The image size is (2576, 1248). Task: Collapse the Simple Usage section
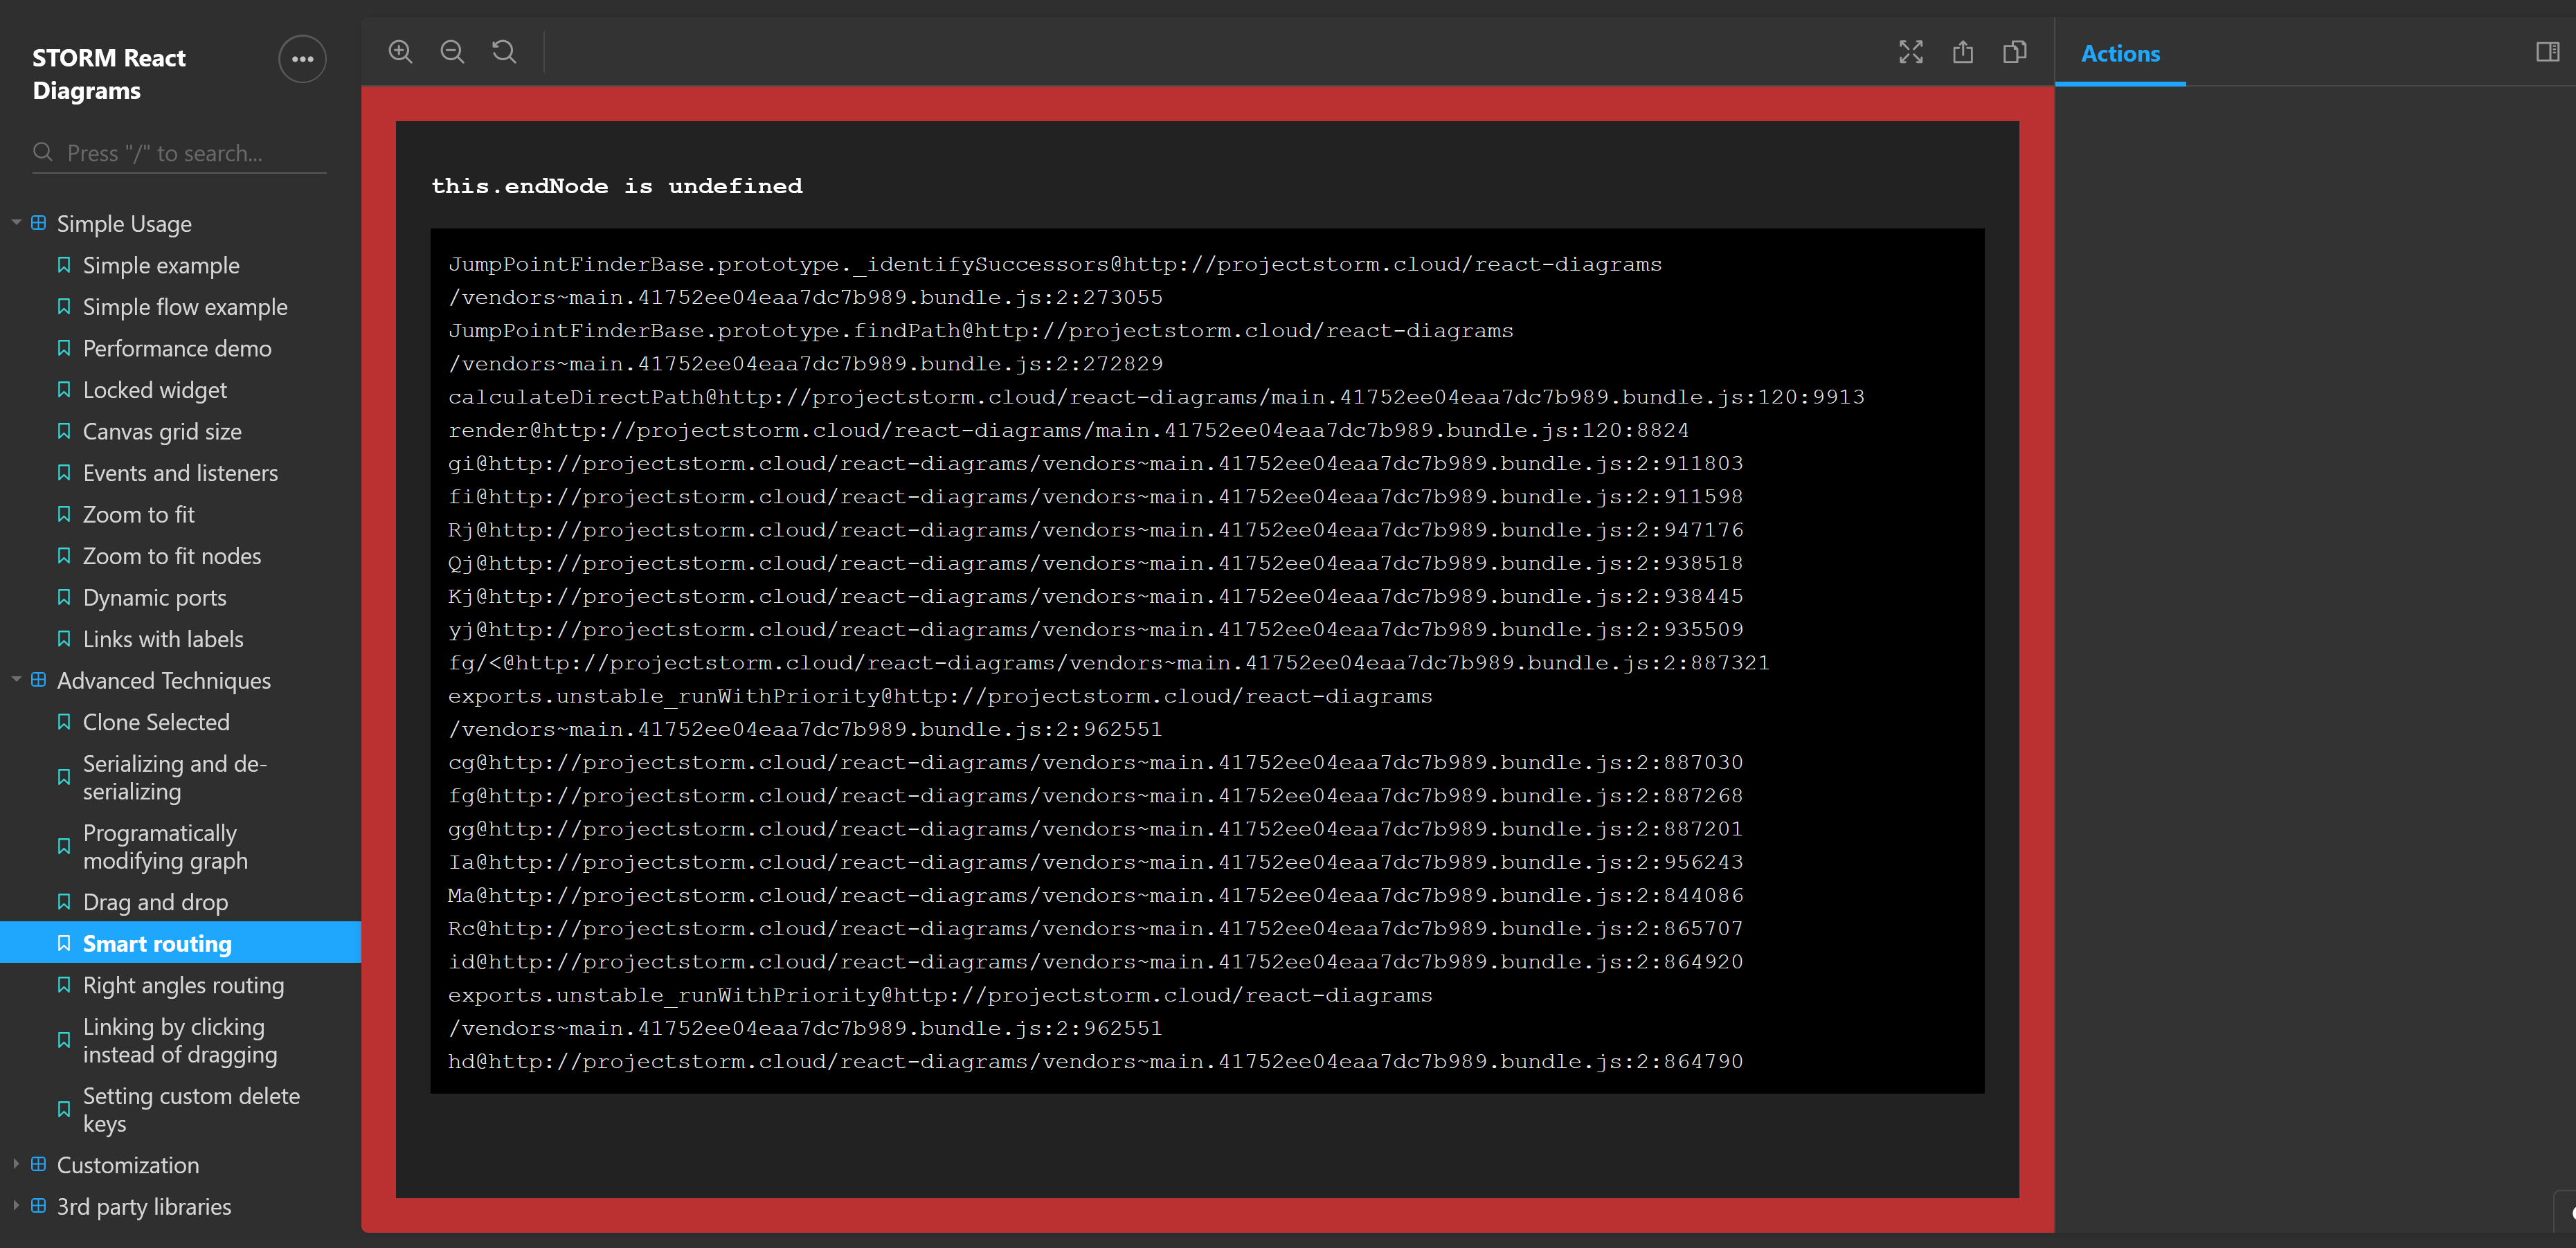[x=16, y=222]
